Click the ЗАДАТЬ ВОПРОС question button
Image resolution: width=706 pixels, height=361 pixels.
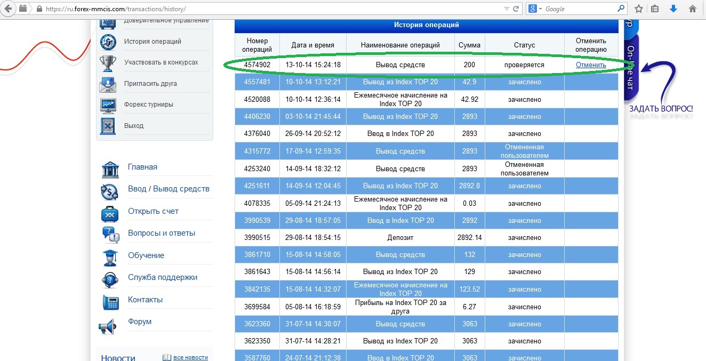pos(660,109)
